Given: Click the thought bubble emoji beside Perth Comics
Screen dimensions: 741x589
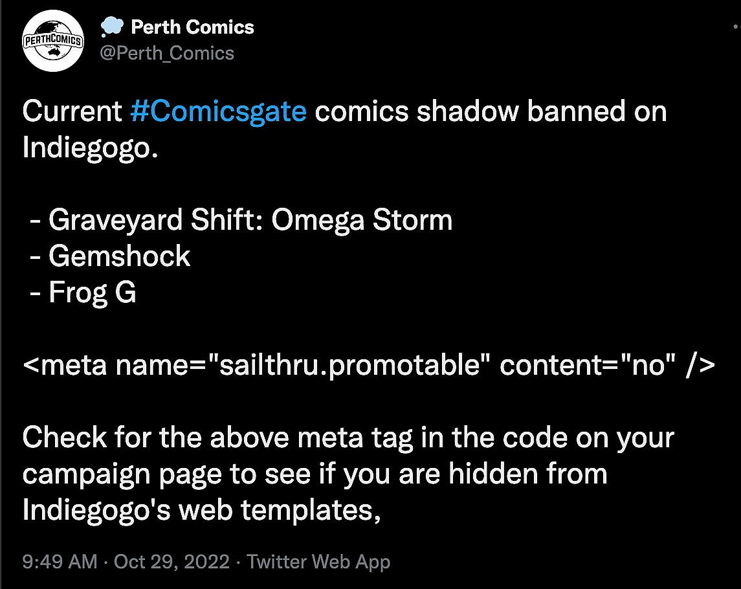Looking at the screenshot, I should 111,27.
